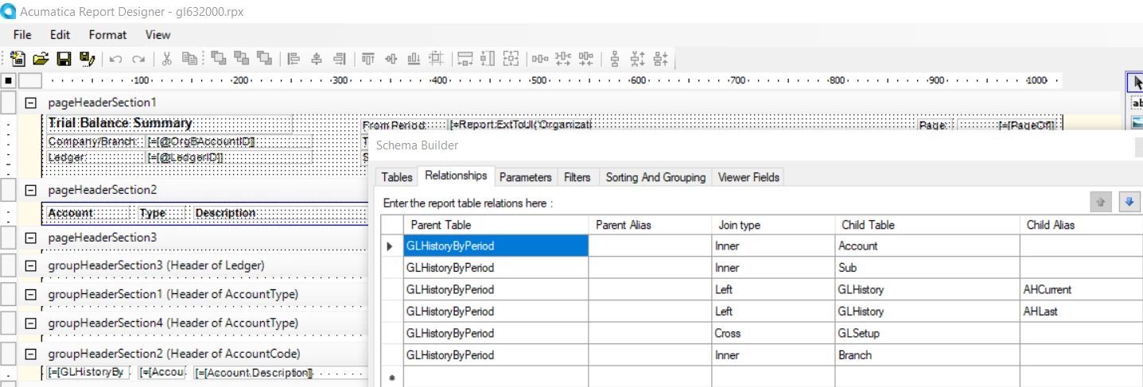Collapse groupHeaderSection4 (Header of AccountType)

(31, 323)
